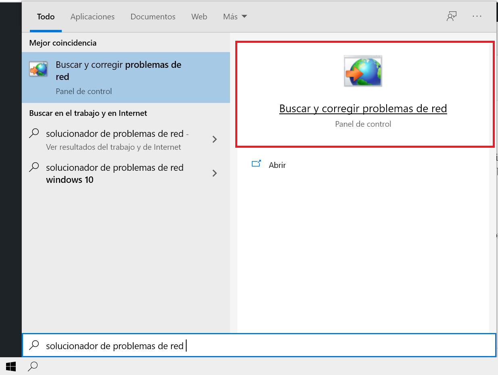
Task: Open the Windows Start button
Action: 11,366
